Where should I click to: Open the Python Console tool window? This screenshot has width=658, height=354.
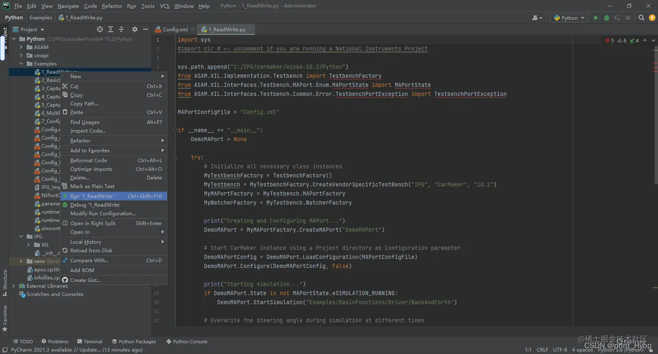click(187, 342)
